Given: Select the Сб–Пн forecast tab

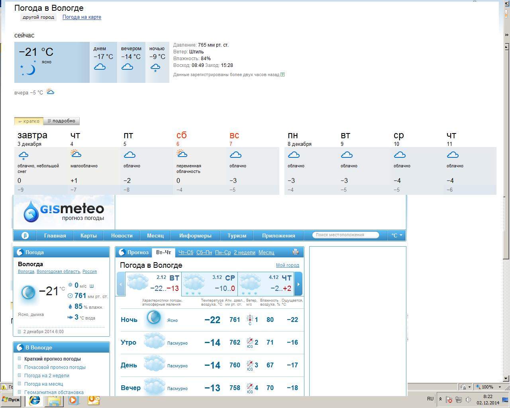Looking at the screenshot, I should (204, 253).
